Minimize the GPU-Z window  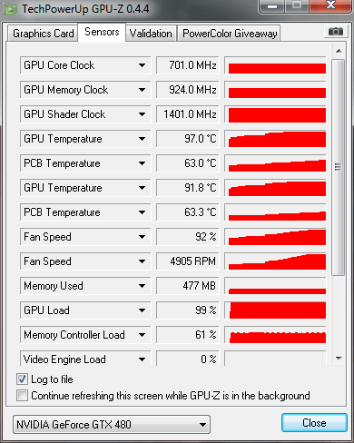coord(272,6)
